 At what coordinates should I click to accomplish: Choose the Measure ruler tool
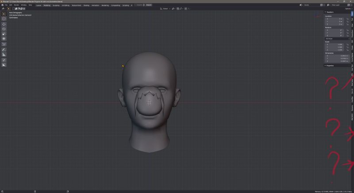pyautogui.click(x=4, y=54)
